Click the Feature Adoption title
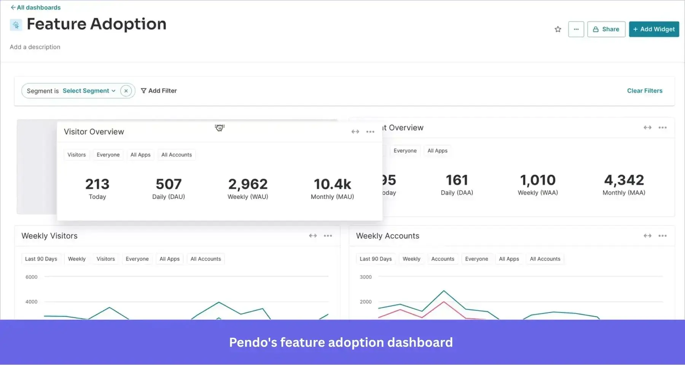 tap(97, 24)
